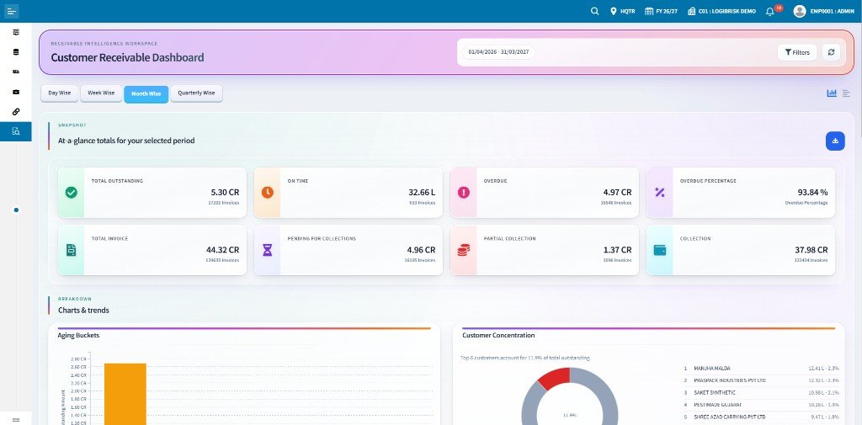The image size is (862, 425).
Task: Open the Total Invoice 44.32 CR card
Action: click(152, 250)
